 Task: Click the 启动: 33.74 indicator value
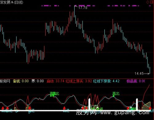click(x=55, y=81)
